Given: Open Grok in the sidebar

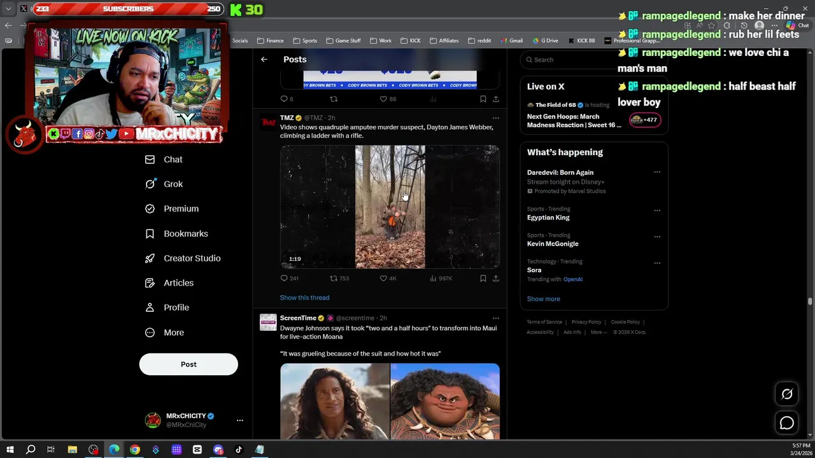Looking at the screenshot, I should click(164, 184).
